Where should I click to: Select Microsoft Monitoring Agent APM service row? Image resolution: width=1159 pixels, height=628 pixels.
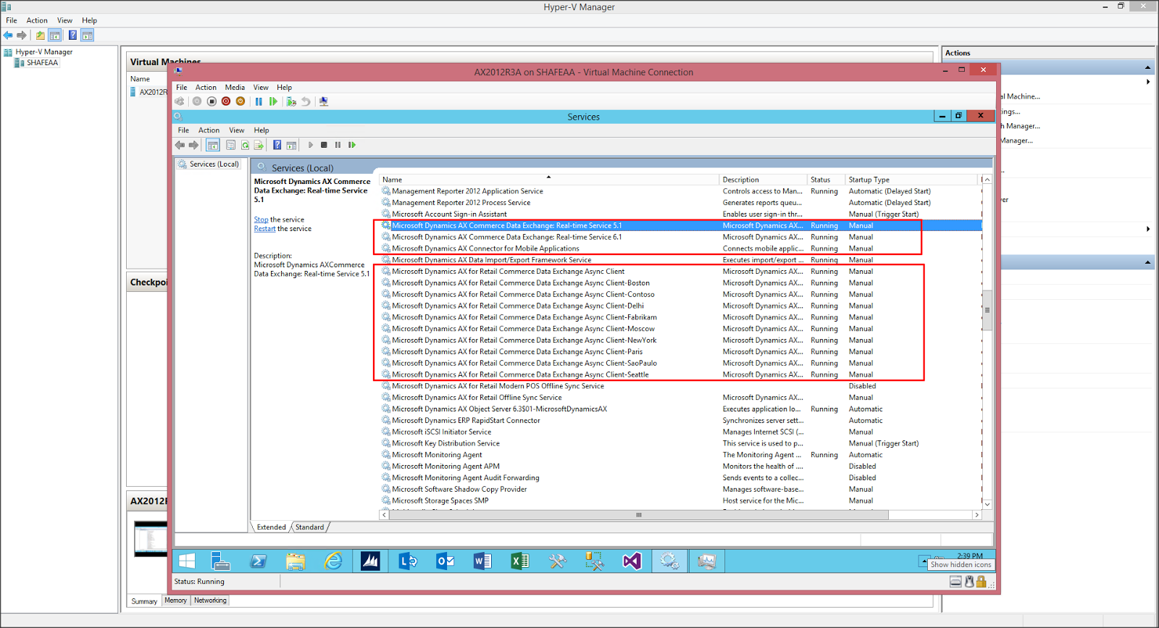[x=681, y=466]
